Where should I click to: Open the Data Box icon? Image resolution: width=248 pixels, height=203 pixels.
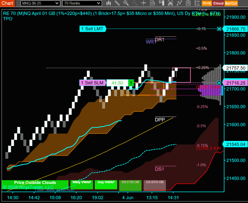(153, 3)
